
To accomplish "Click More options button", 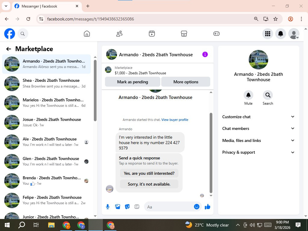I will 186,82.
